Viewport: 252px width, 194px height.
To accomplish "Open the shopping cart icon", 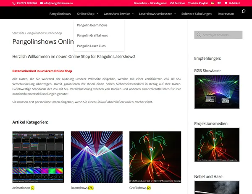I will click(x=226, y=3).
